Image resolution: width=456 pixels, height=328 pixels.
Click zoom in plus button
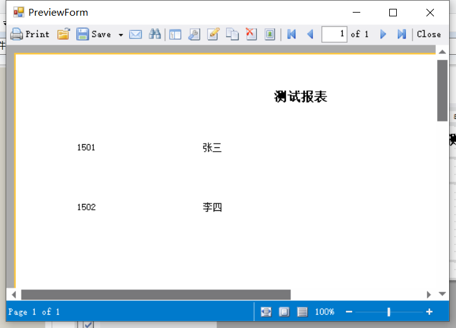tap(430, 312)
